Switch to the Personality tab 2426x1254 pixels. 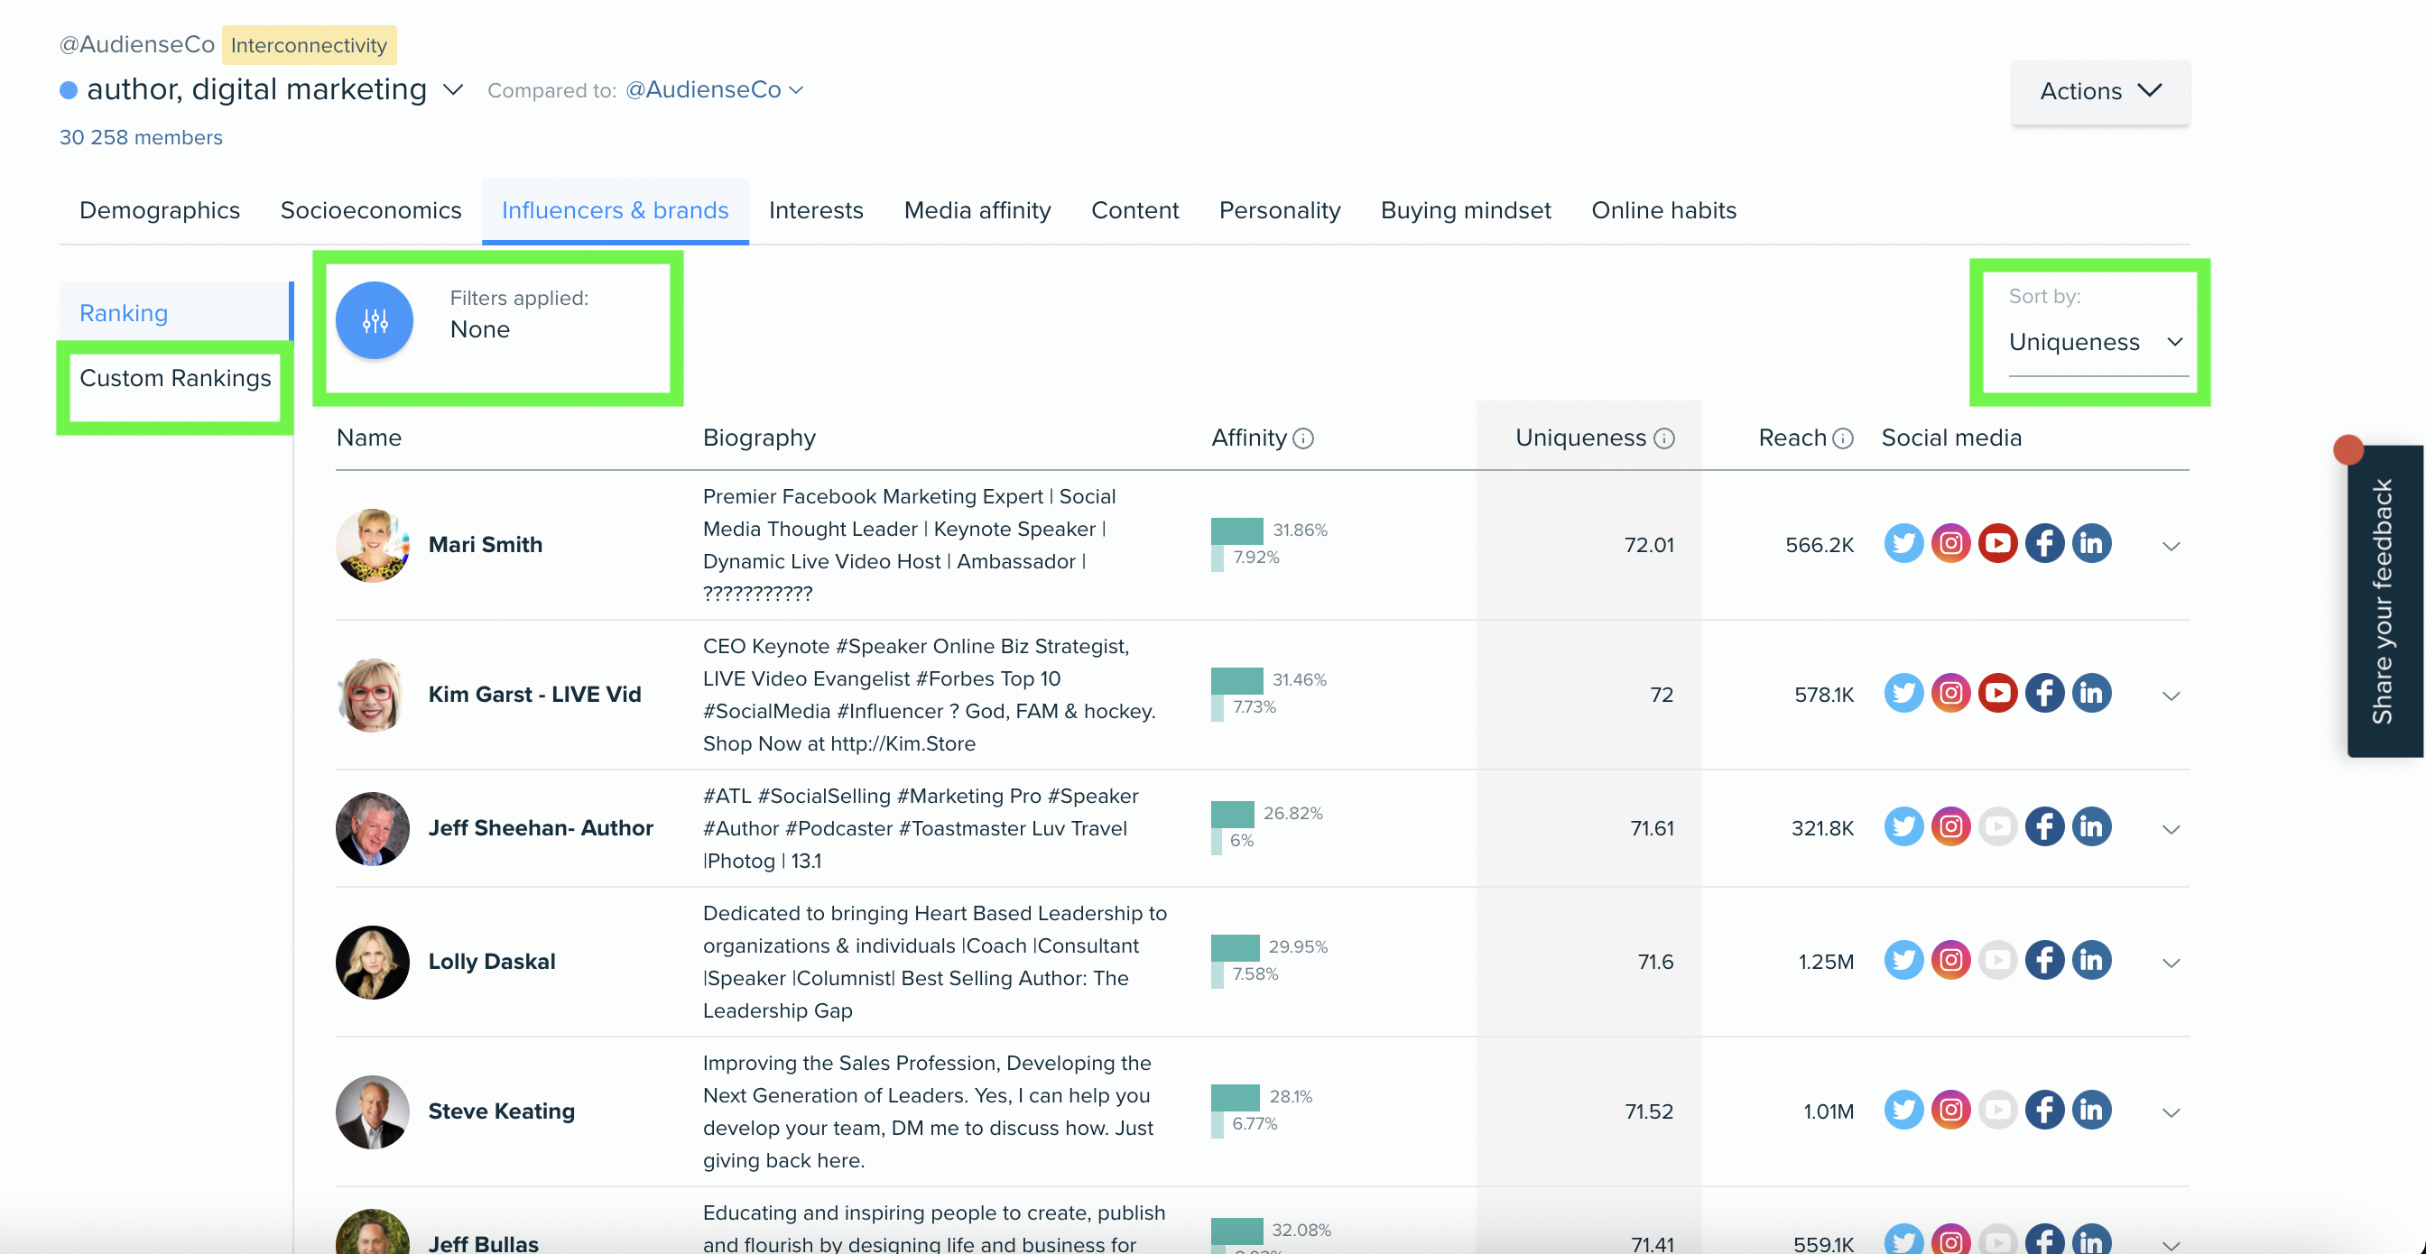1279,210
